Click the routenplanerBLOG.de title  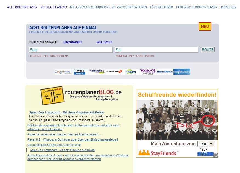[93, 92]
